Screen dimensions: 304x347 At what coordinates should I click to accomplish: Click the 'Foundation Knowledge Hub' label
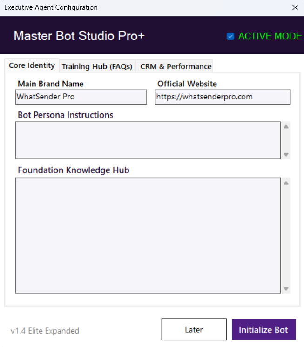click(74, 170)
